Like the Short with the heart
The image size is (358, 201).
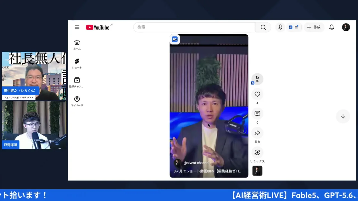click(x=257, y=94)
